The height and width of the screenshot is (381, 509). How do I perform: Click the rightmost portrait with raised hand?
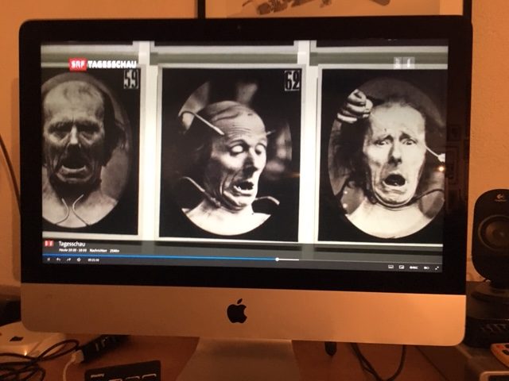pyautogui.click(x=382, y=155)
